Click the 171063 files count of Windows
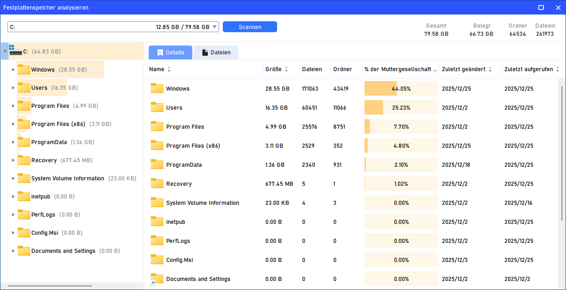 tap(310, 89)
